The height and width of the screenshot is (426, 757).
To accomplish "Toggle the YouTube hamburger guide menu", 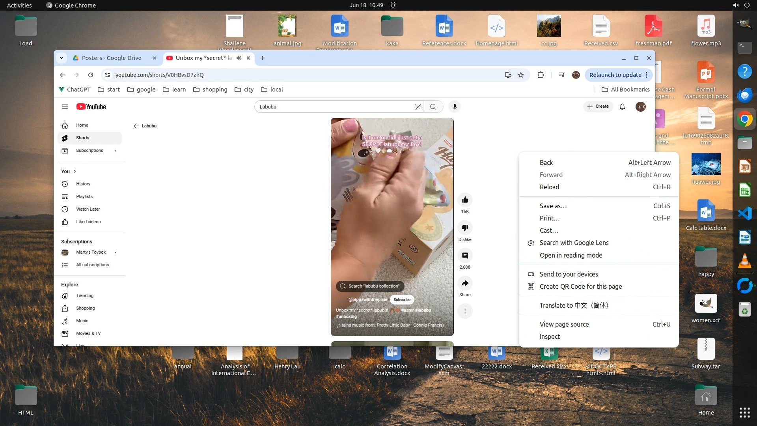I will 65,106.
